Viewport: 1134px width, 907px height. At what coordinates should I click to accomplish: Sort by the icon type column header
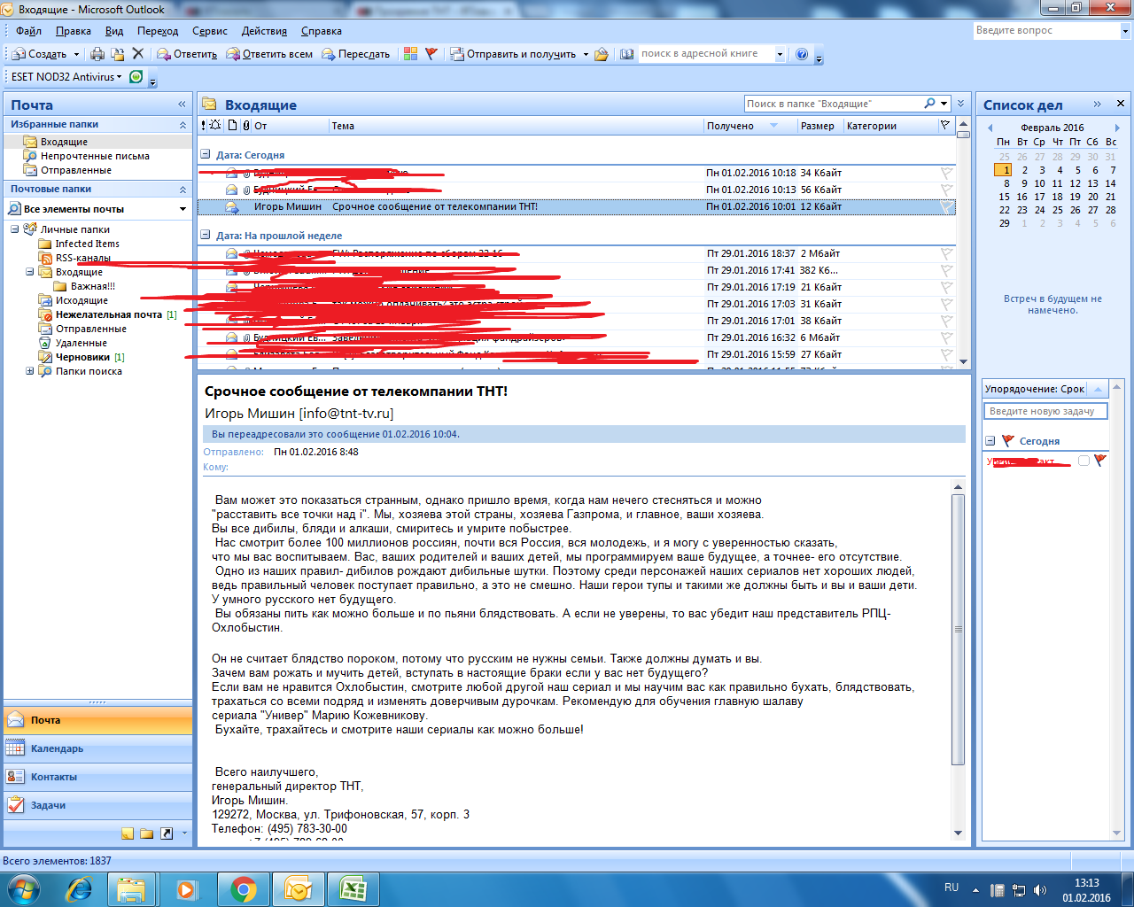click(x=231, y=126)
